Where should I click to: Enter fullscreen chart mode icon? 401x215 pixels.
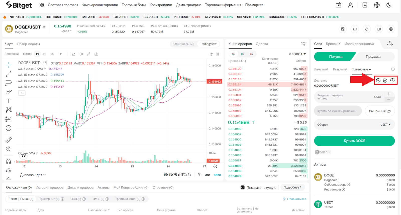[218, 54]
